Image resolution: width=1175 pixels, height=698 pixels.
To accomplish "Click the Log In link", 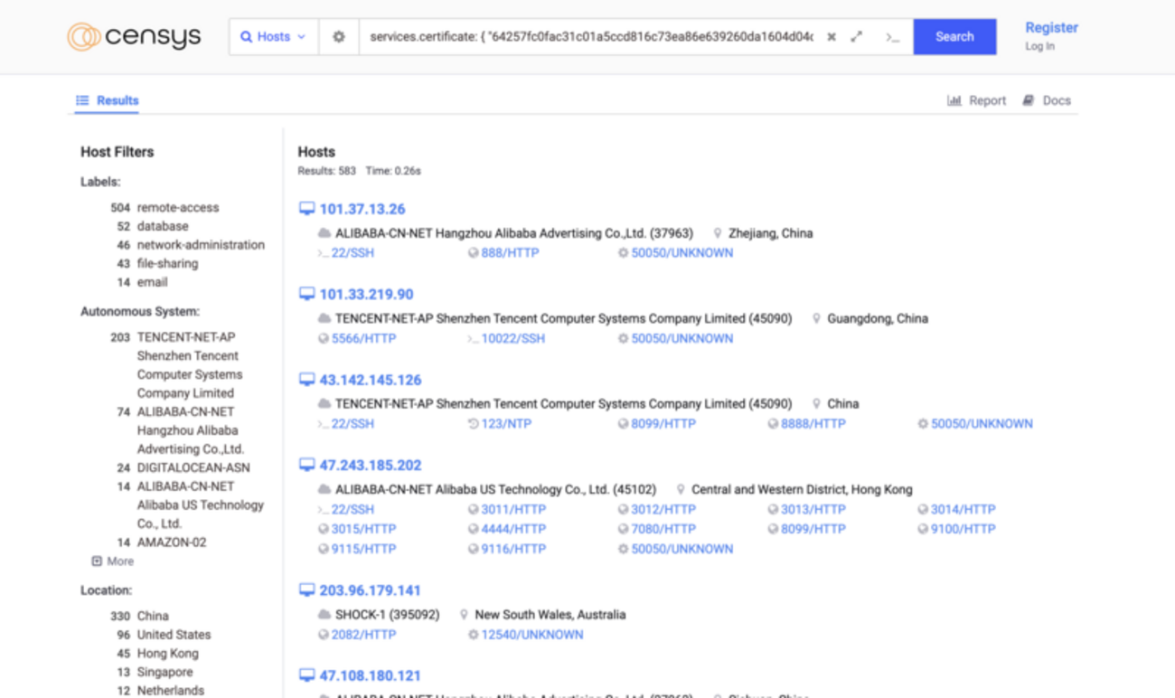I will point(1039,46).
